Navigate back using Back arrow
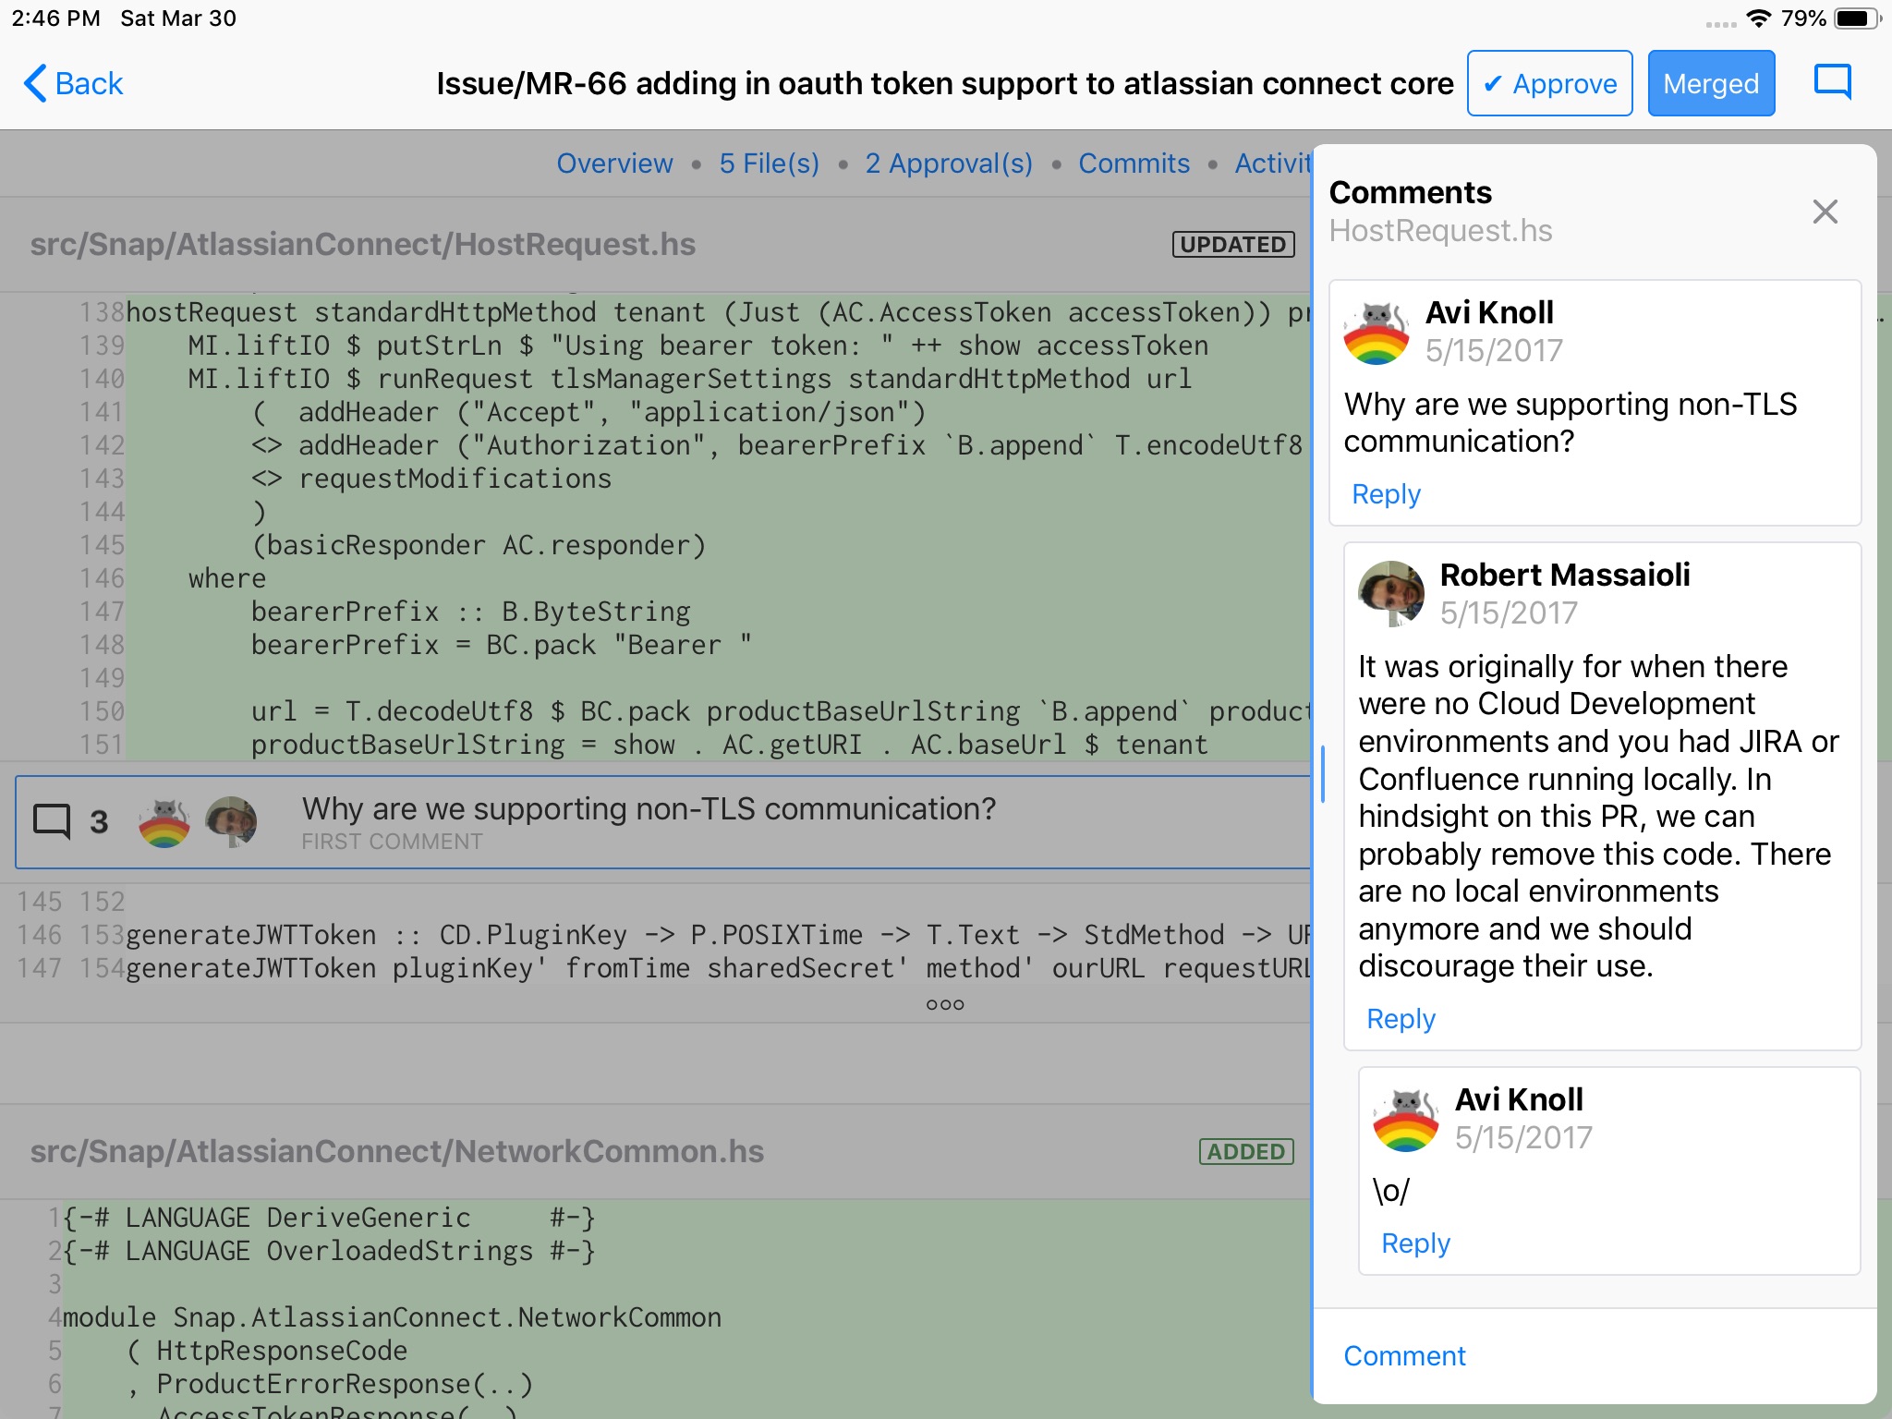This screenshot has height=1419, width=1892. tap(70, 82)
